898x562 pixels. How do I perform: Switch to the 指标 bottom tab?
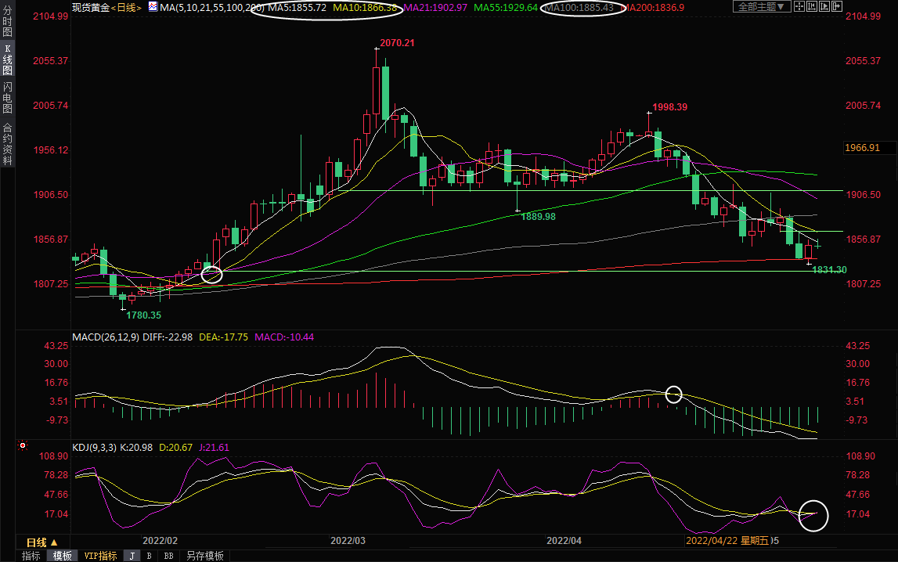click(31, 556)
